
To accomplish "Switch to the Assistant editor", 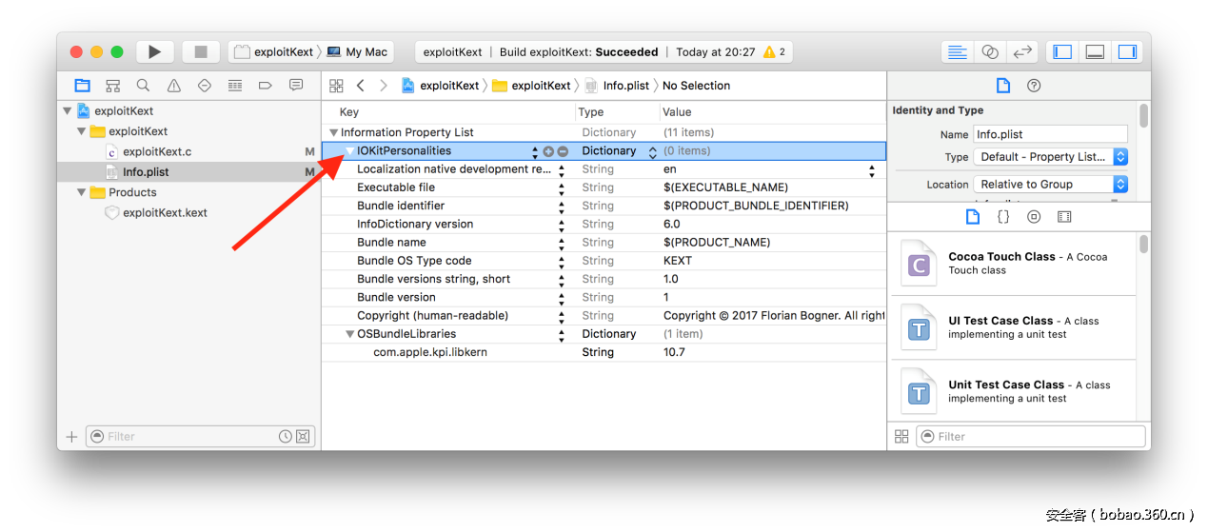I will point(990,52).
